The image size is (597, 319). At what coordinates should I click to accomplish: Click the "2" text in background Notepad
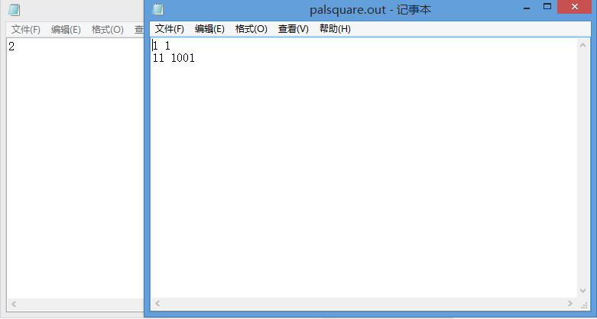coord(11,47)
